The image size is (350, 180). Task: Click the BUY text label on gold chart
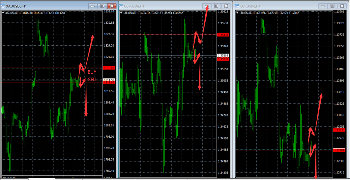coord(92,72)
